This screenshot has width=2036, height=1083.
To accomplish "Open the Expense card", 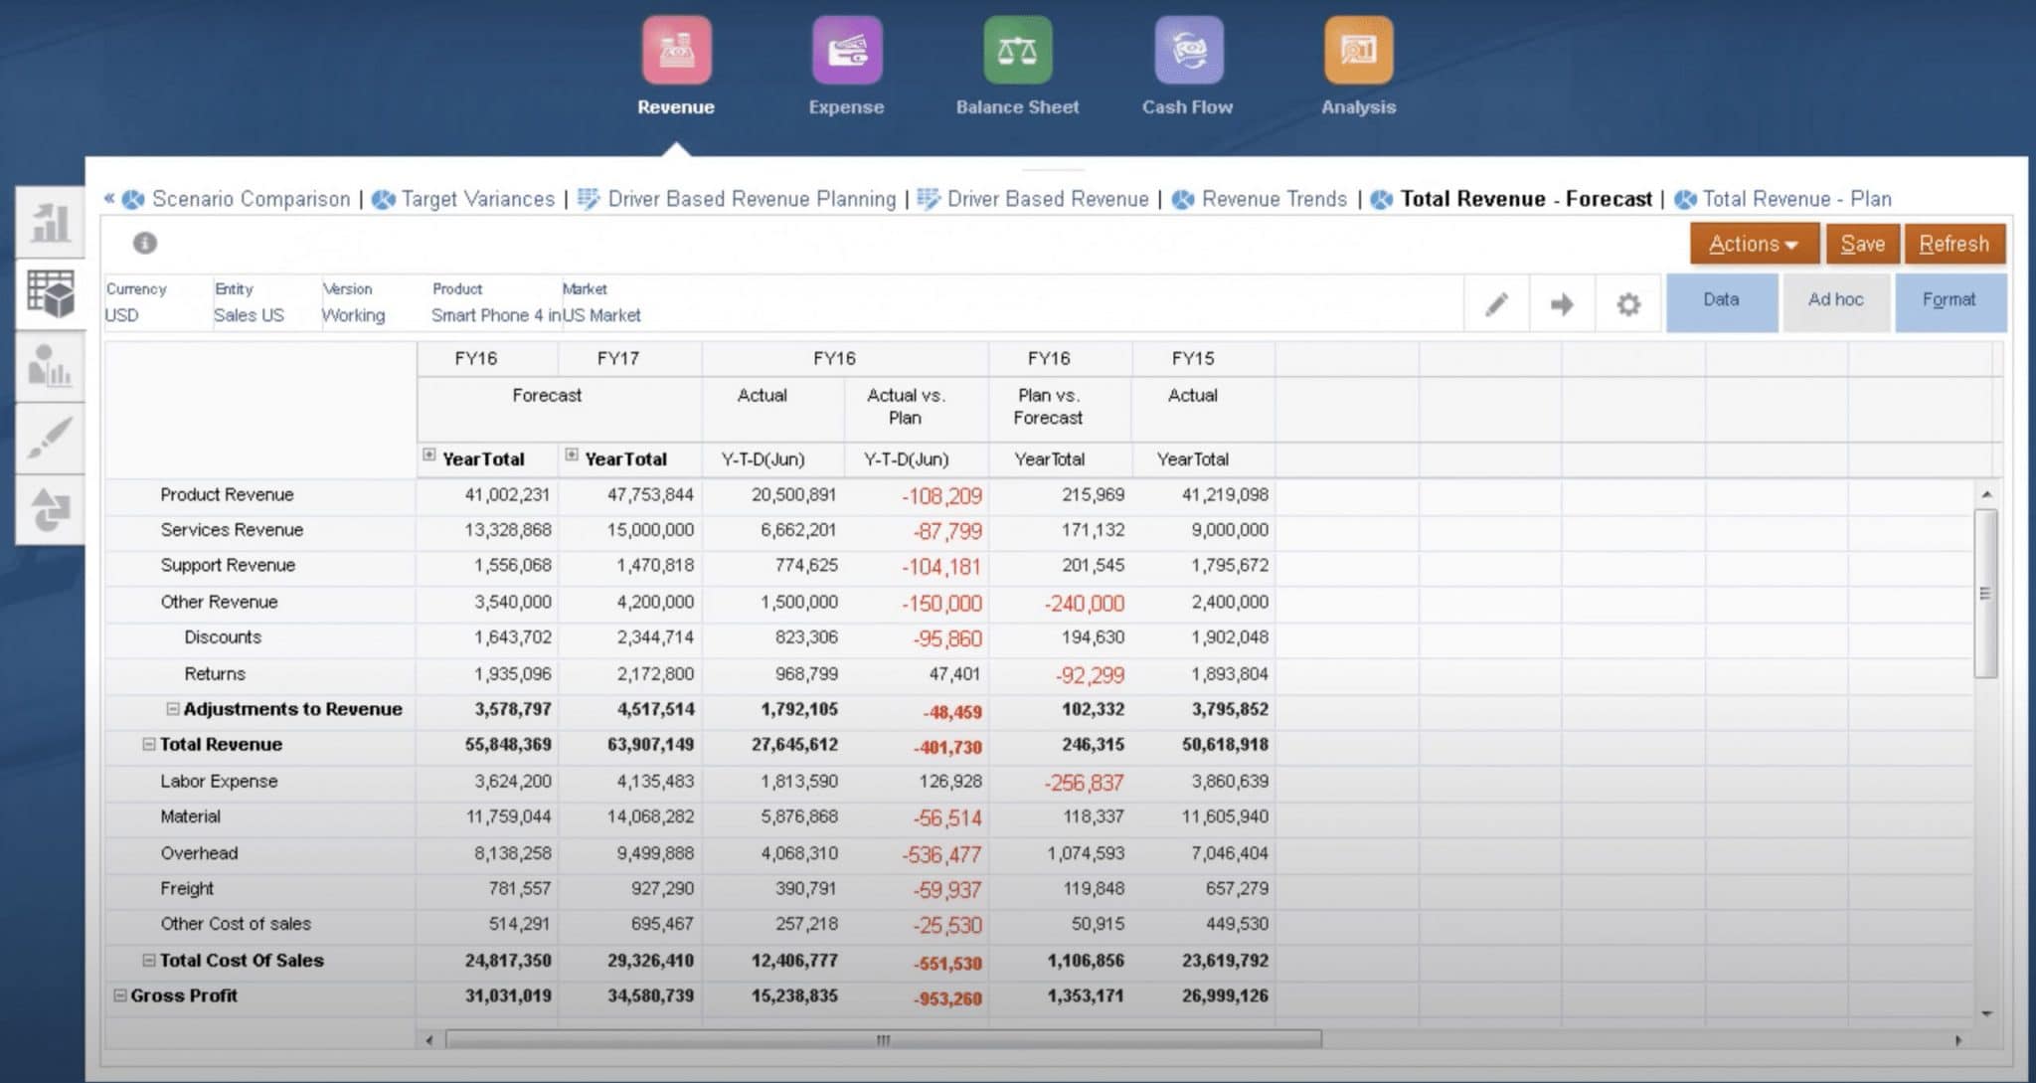I will [846, 48].
